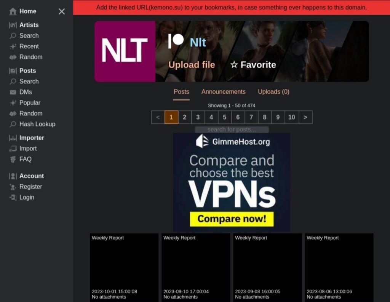
Task: Click the Import sidebar link
Action: [x=28, y=149]
